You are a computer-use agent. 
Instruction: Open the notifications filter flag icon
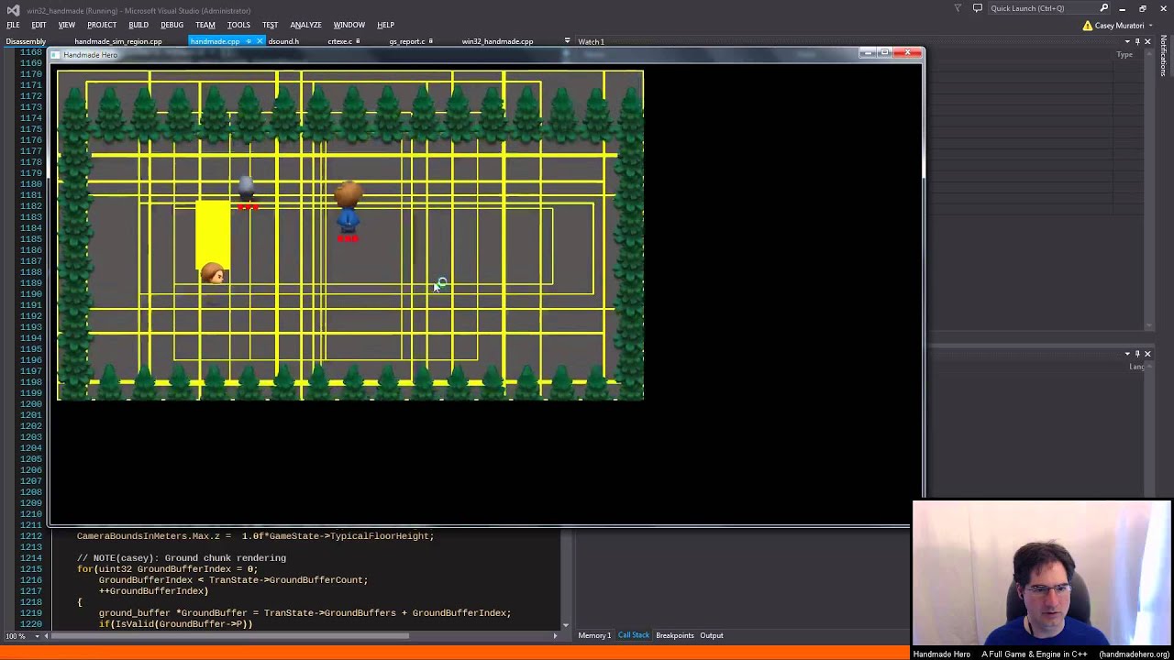coord(958,8)
